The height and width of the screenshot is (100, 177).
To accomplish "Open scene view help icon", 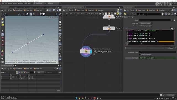I will pos(60,14).
